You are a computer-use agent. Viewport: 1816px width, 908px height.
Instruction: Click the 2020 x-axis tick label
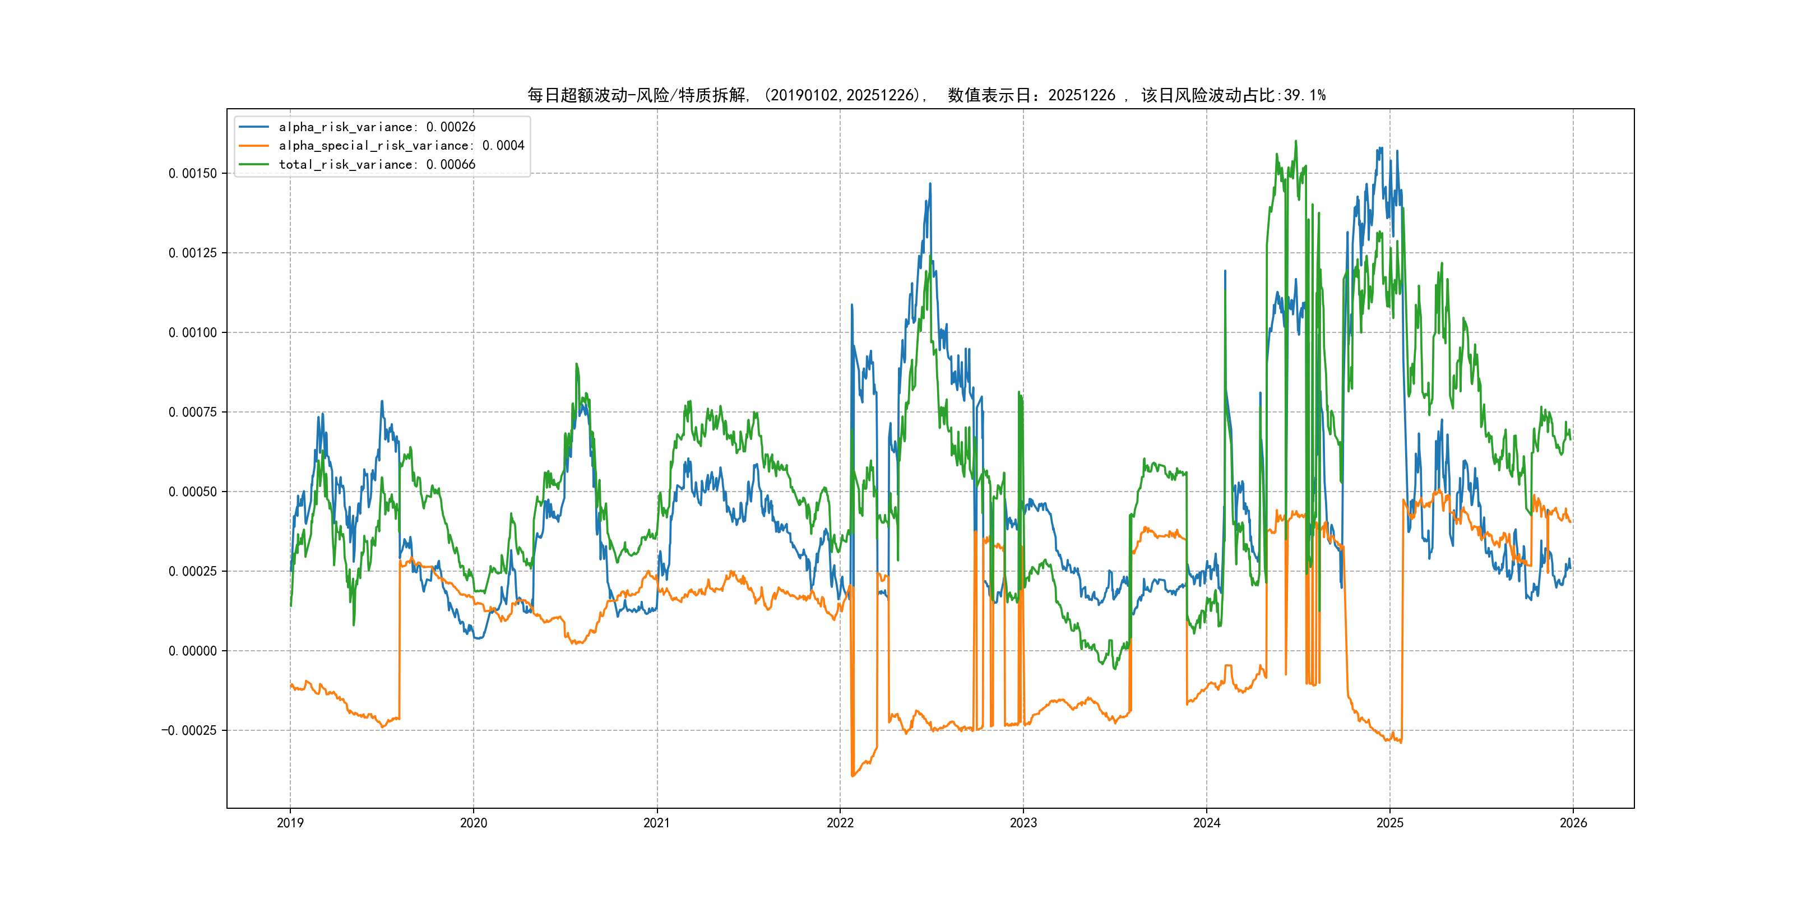coord(473,823)
